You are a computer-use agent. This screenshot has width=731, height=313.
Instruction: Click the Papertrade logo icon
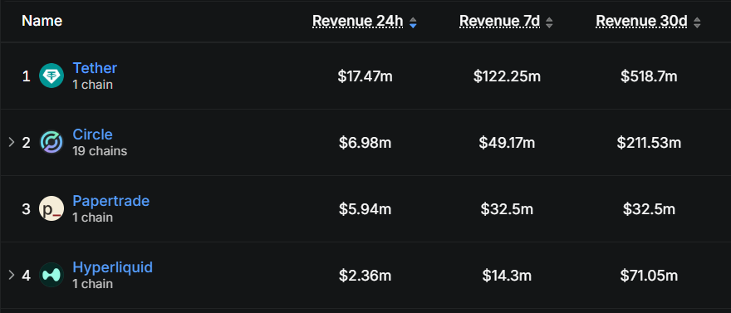coord(52,208)
